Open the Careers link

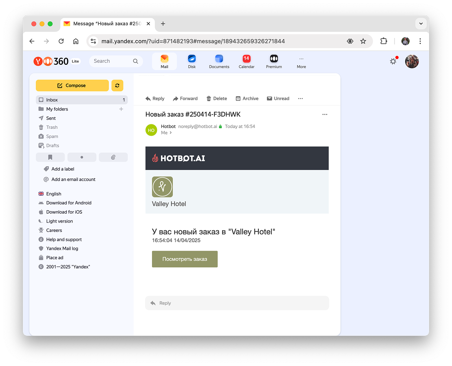point(54,230)
